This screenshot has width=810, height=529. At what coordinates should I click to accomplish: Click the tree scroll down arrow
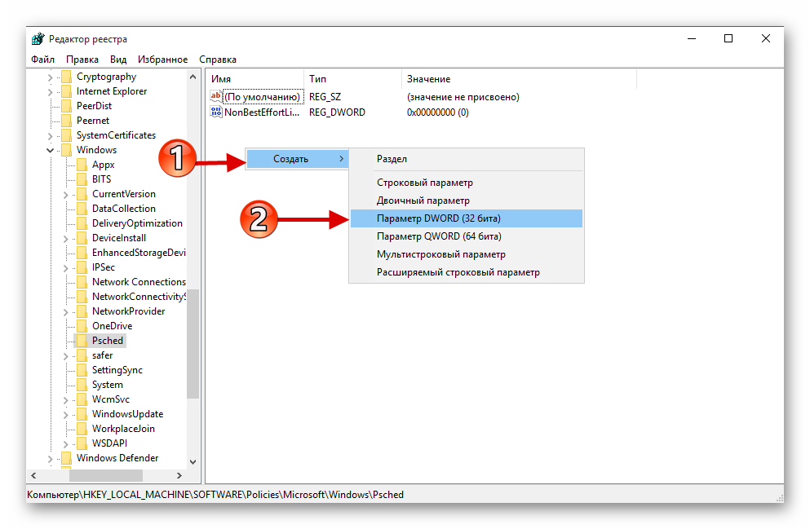click(193, 462)
